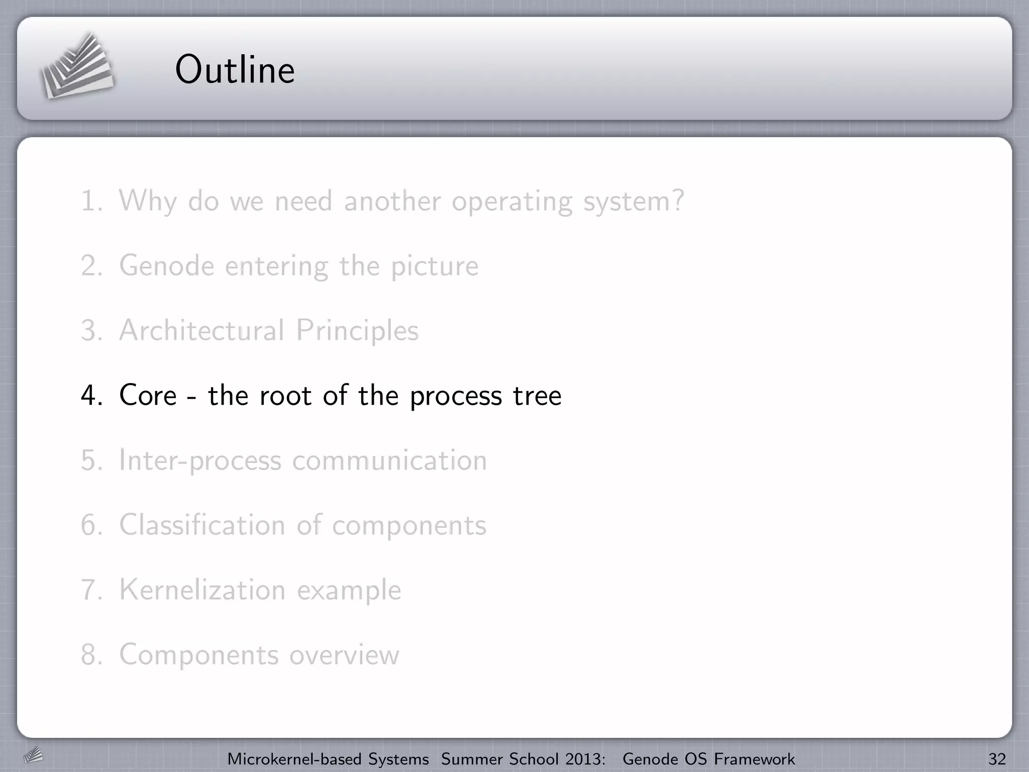Click the number '4.' of the active item
Screen dimensions: 1029x772
91,395
